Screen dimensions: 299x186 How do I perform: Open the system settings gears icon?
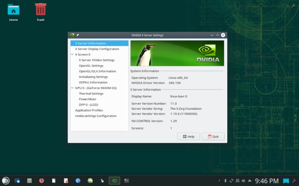pos(102,180)
